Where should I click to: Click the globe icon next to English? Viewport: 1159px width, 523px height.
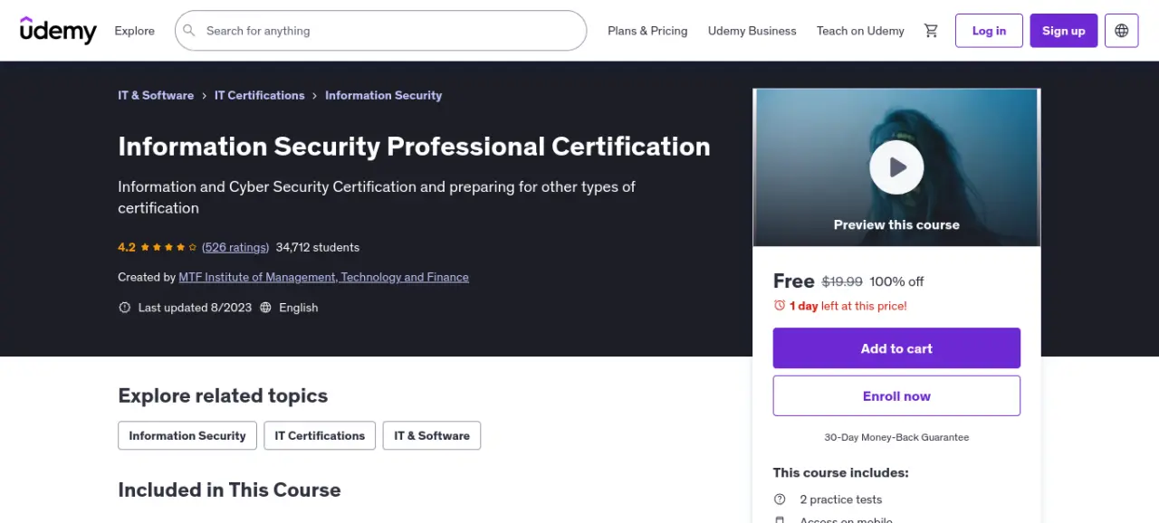[x=265, y=308]
